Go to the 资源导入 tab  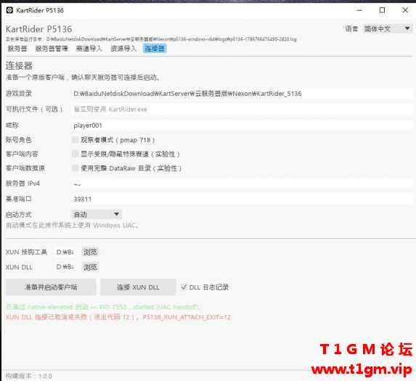(123, 49)
